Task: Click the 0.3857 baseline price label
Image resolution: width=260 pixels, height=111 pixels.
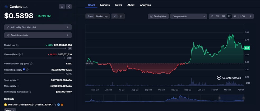Action: [90, 64]
